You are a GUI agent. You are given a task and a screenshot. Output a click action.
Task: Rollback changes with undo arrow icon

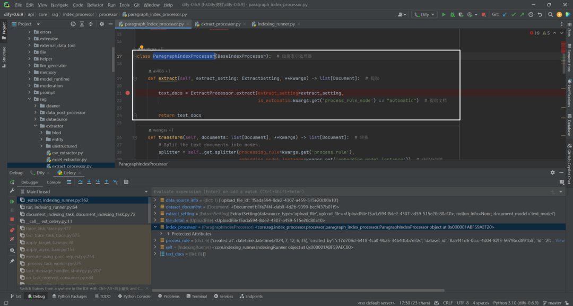click(x=540, y=15)
